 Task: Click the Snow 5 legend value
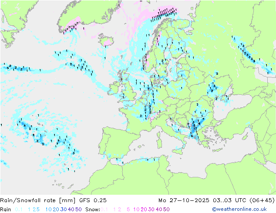pos(128,210)
